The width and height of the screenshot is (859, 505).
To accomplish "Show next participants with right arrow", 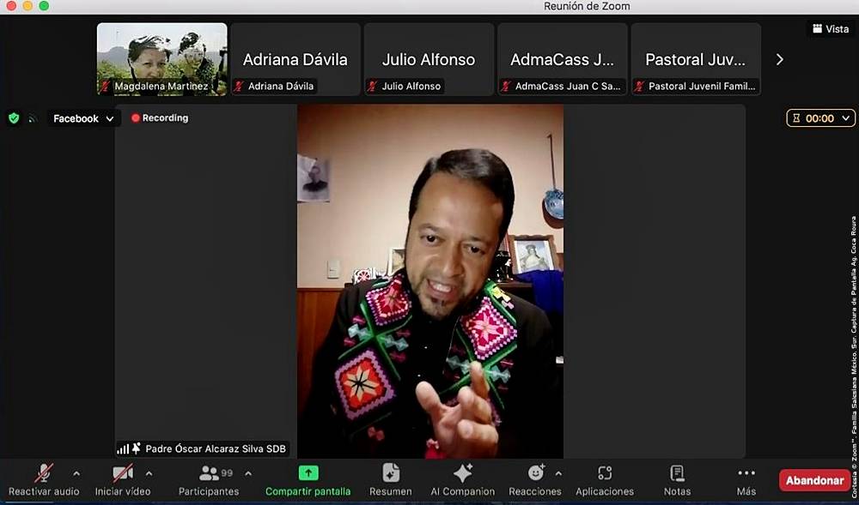I will [780, 59].
